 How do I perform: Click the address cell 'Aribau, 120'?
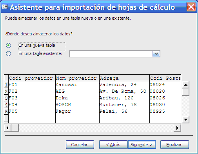click(125, 98)
